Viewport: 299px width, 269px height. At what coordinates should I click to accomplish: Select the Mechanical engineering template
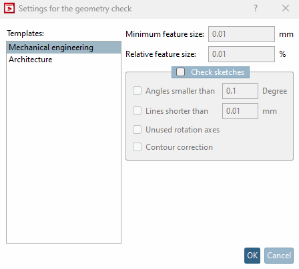pyautogui.click(x=64, y=48)
